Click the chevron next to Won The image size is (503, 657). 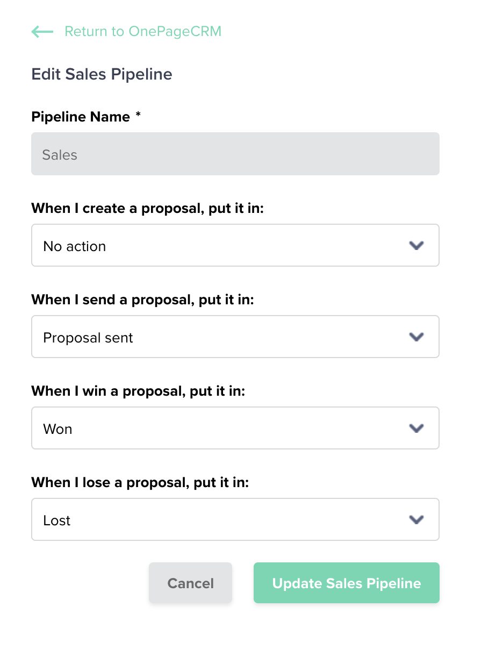pos(415,428)
